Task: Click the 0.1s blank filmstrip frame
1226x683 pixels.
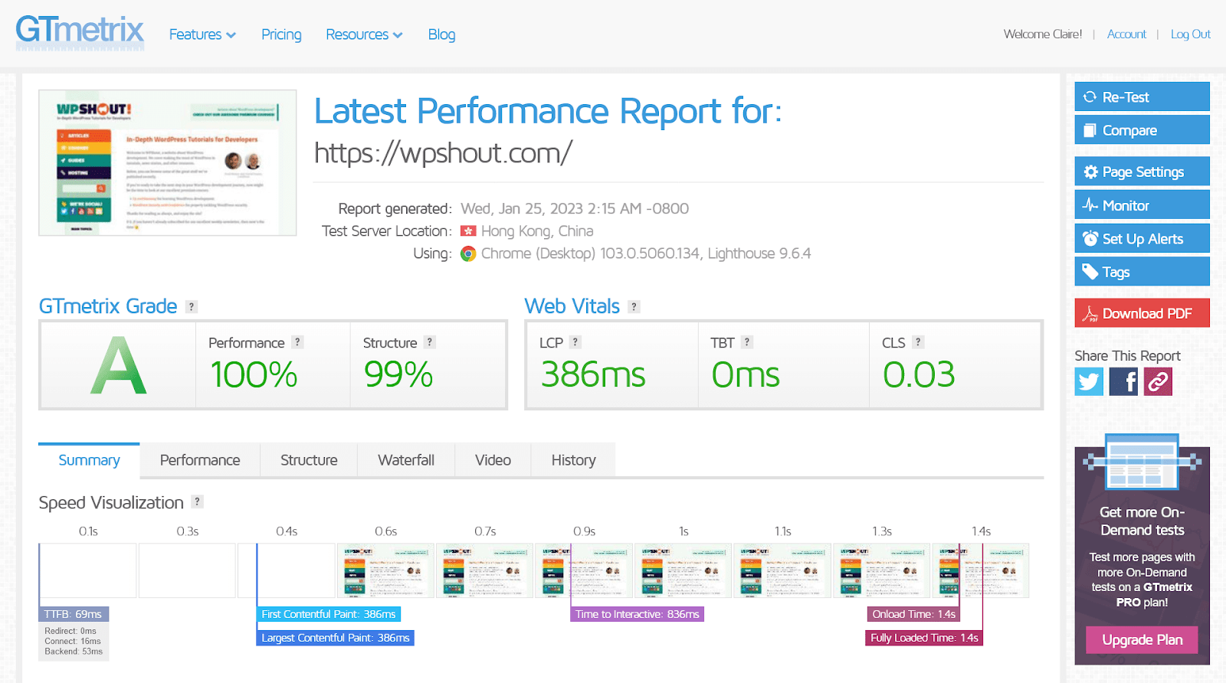Action: (88, 570)
